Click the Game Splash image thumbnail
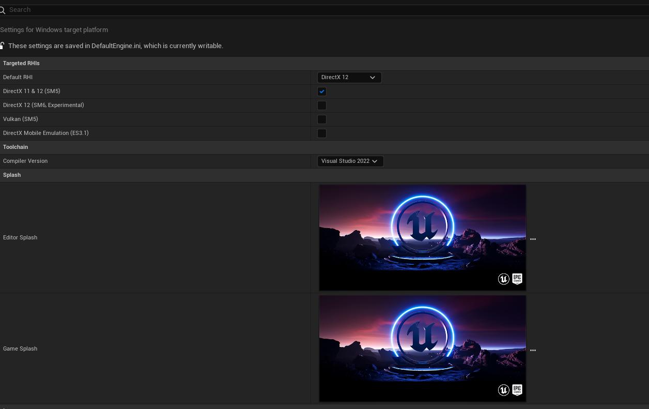Screen dimensions: 649x409 pos(423,349)
